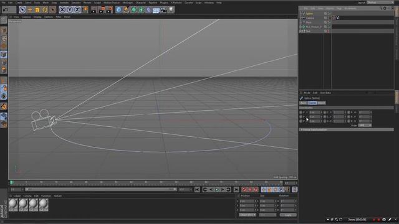The height and width of the screenshot is (224, 399).
Task: Select the Plane object in Object Manager
Action: click(x=309, y=22)
